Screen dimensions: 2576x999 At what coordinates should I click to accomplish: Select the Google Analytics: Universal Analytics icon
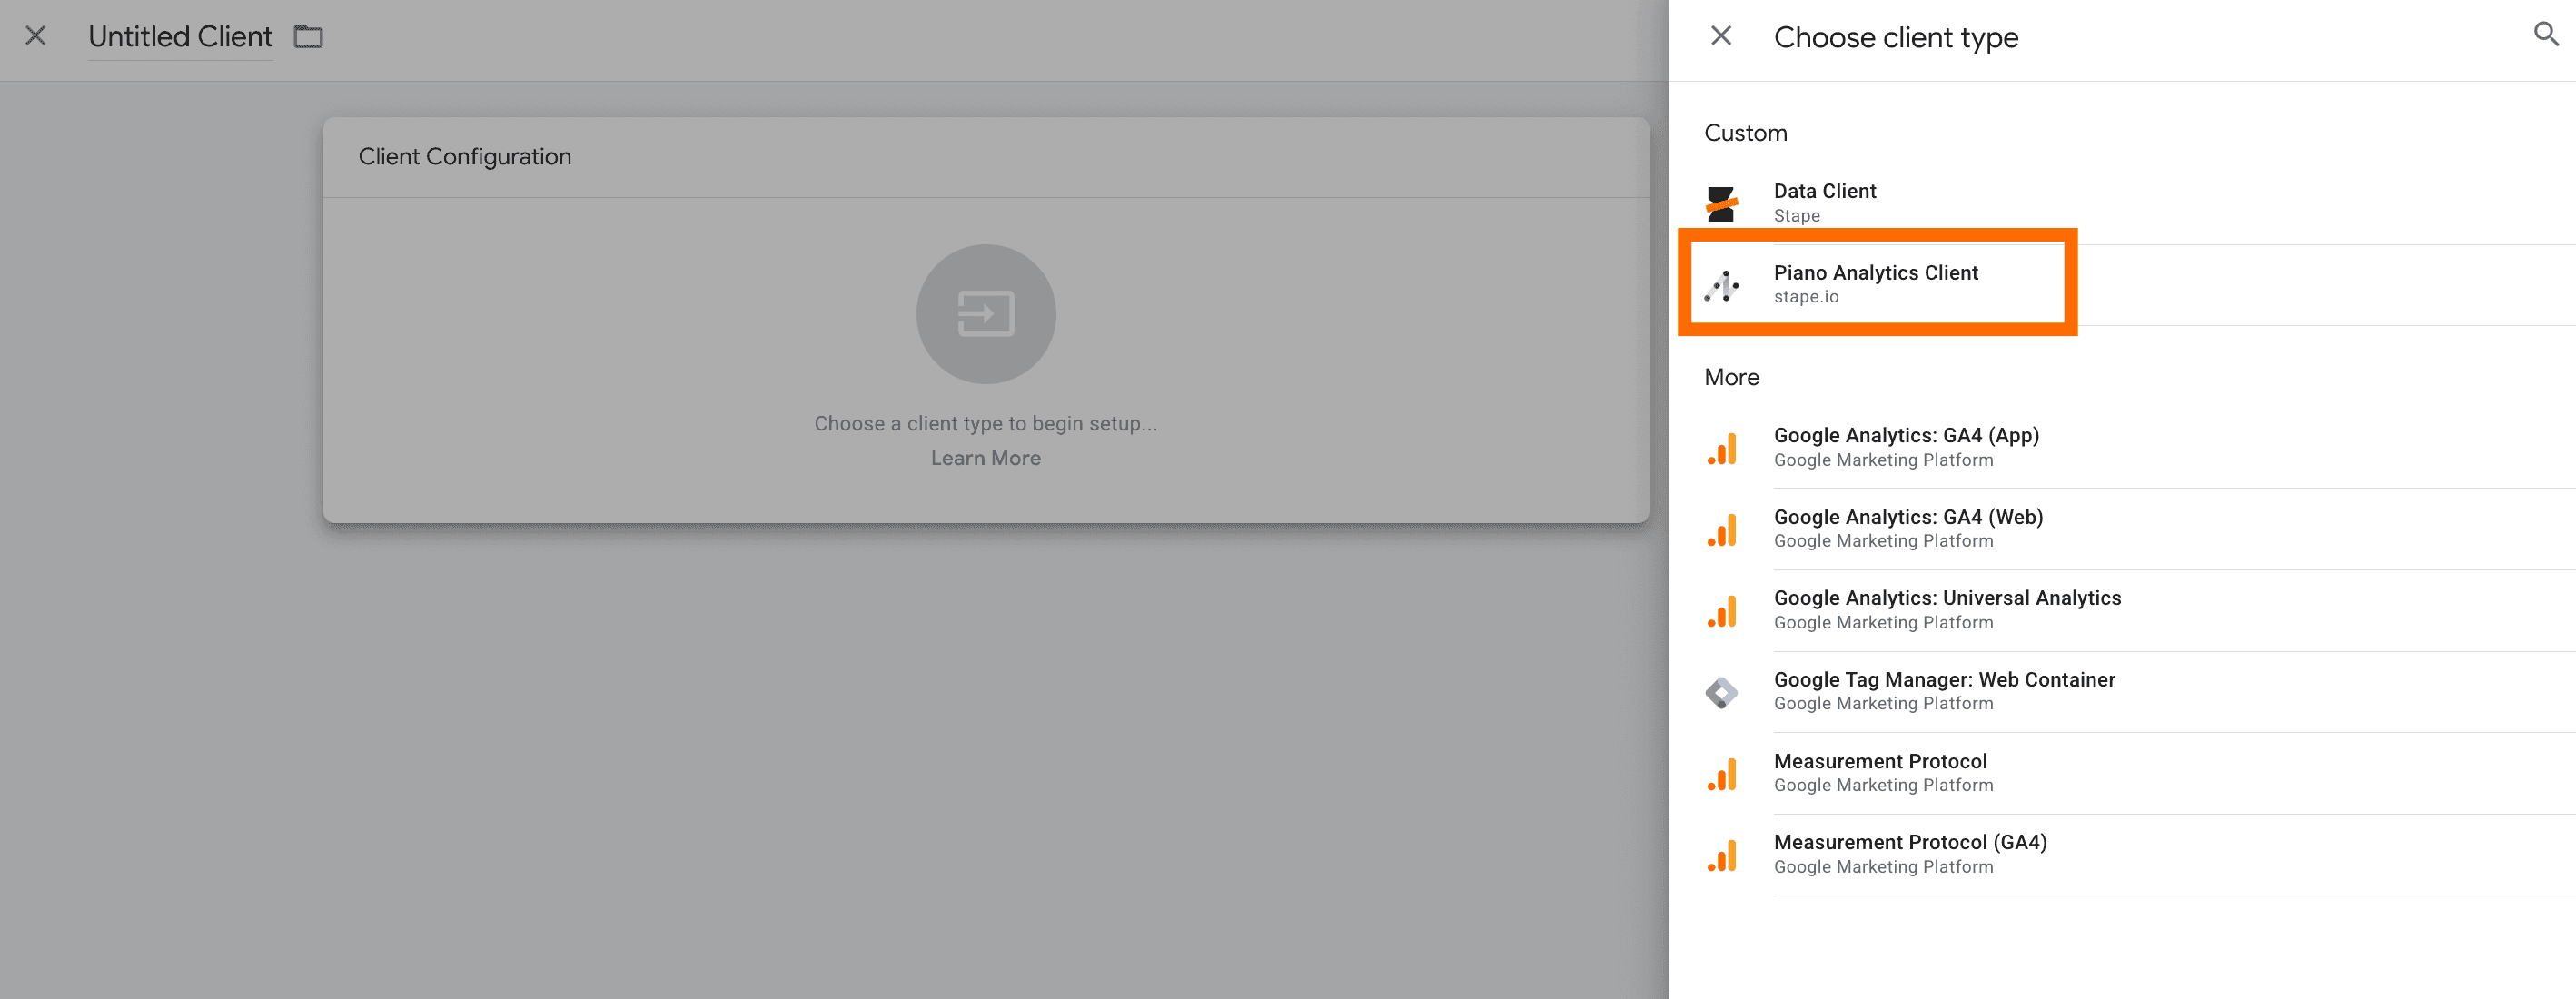click(x=1722, y=609)
